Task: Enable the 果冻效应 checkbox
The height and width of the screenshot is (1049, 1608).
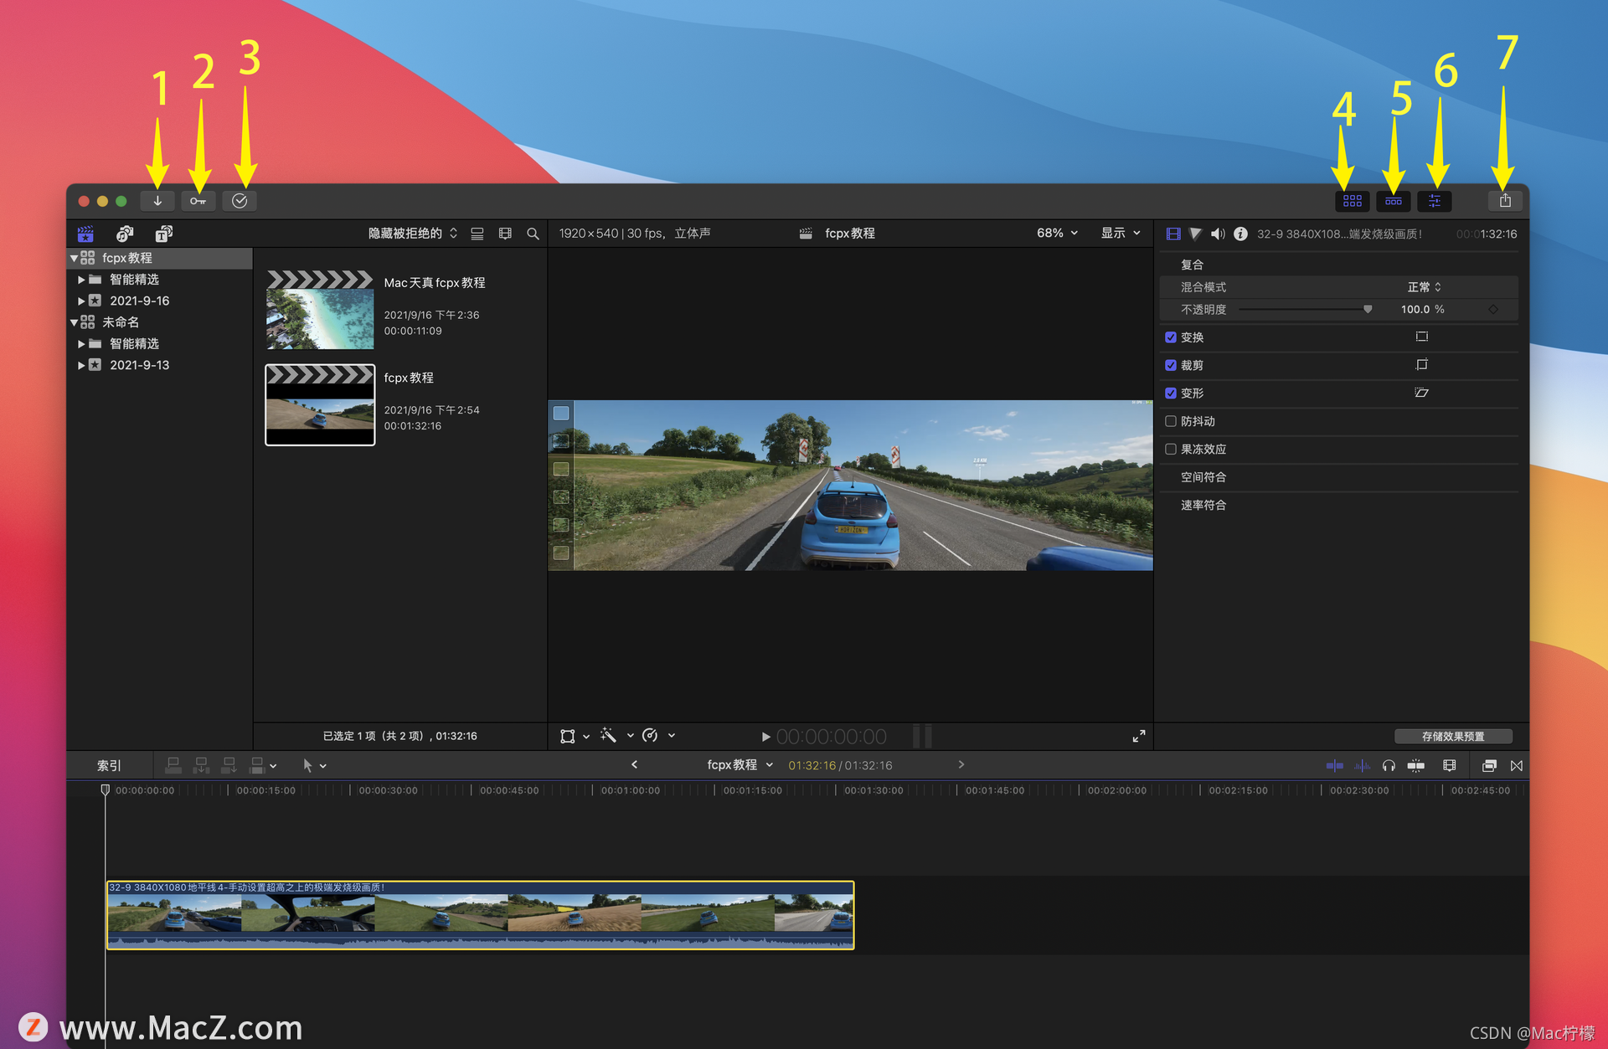Action: point(1171,450)
